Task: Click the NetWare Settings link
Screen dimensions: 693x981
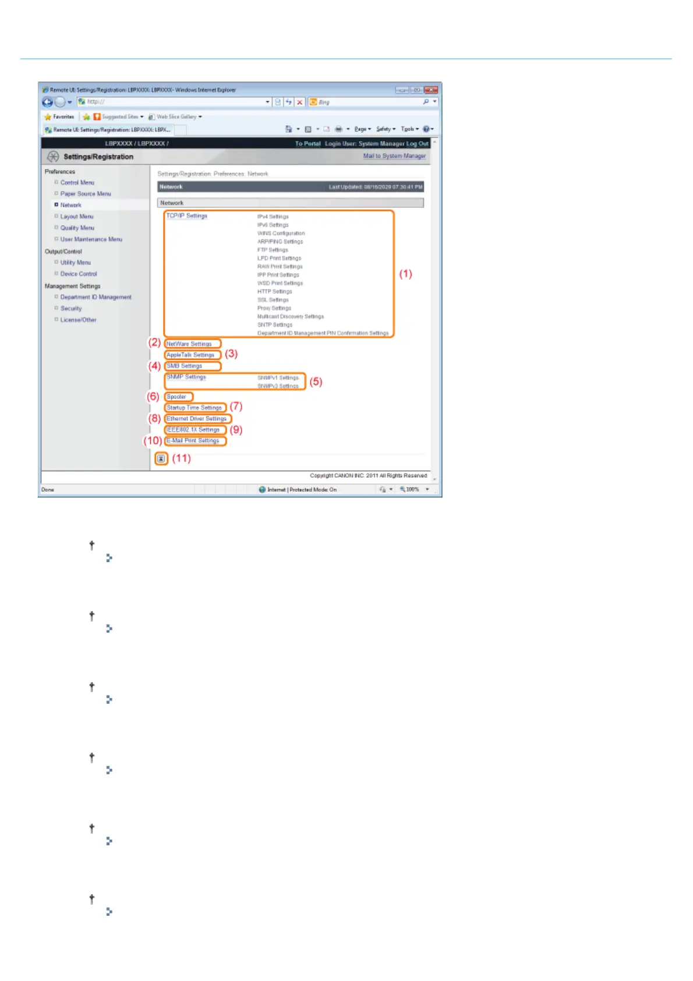Action: click(x=189, y=344)
